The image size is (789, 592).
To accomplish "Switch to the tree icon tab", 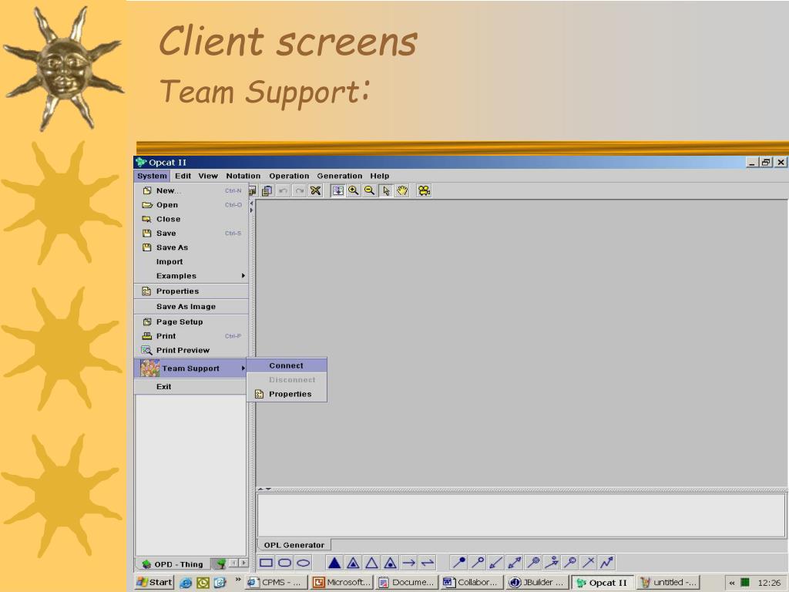I will point(220,563).
